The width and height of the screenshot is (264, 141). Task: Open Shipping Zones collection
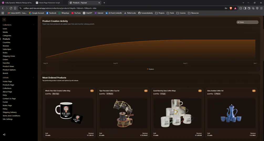point(9,56)
